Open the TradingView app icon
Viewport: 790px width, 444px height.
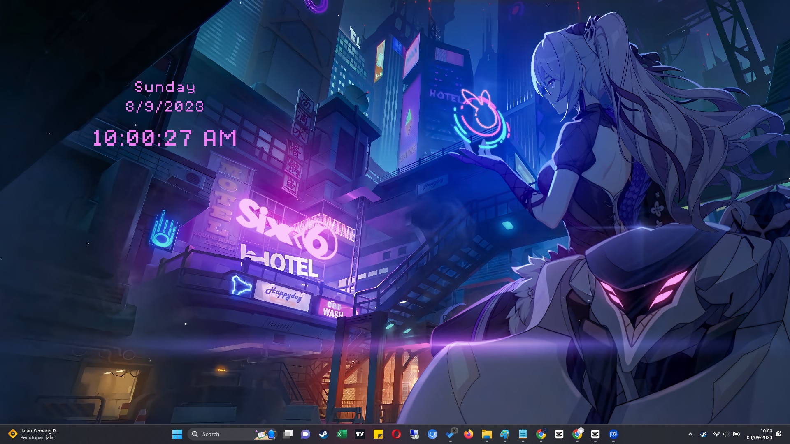point(360,434)
